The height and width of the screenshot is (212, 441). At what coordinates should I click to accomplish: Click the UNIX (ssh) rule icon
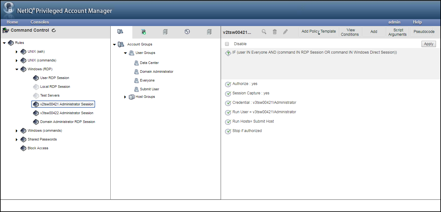(x=23, y=51)
